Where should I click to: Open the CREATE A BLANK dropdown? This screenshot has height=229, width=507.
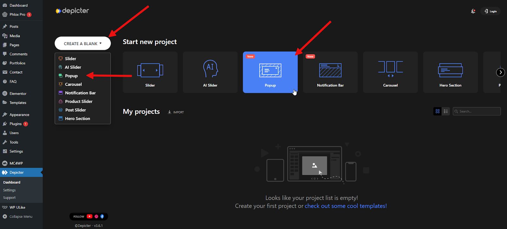click(83, 43)
